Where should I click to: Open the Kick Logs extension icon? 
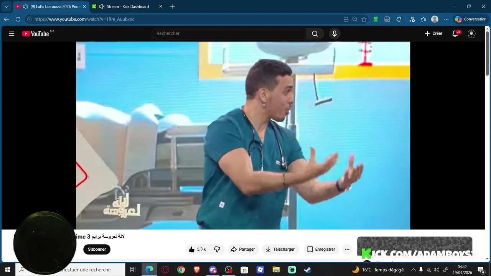[x=376, y=19]
